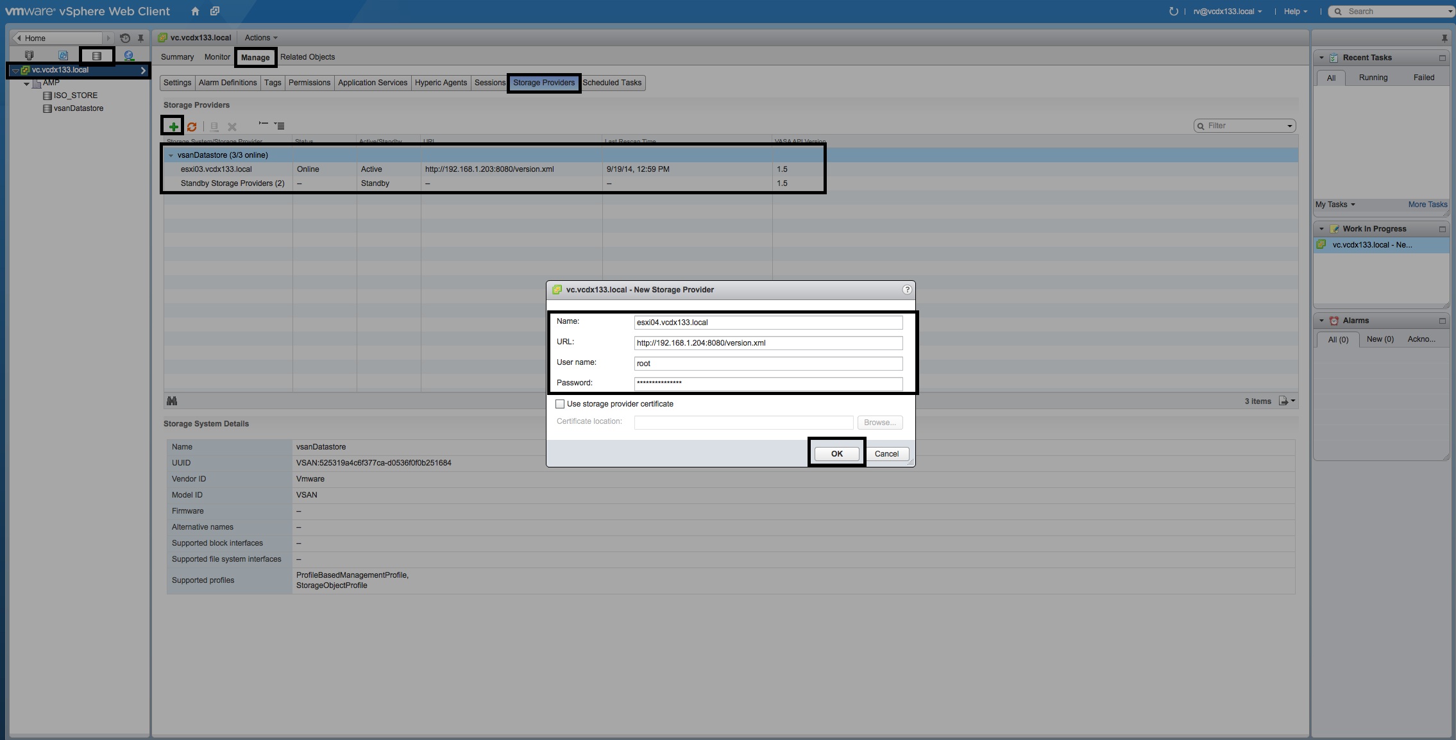The height and width of the screenshot is (740, 1456).
Task: Enable Use storage provider certificate checkbox
Action: click(560, 404)
